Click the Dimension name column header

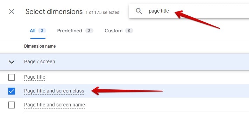(40, 46)
